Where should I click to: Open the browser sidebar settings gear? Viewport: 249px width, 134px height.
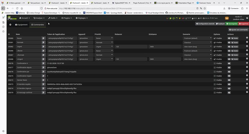point(3,131)
